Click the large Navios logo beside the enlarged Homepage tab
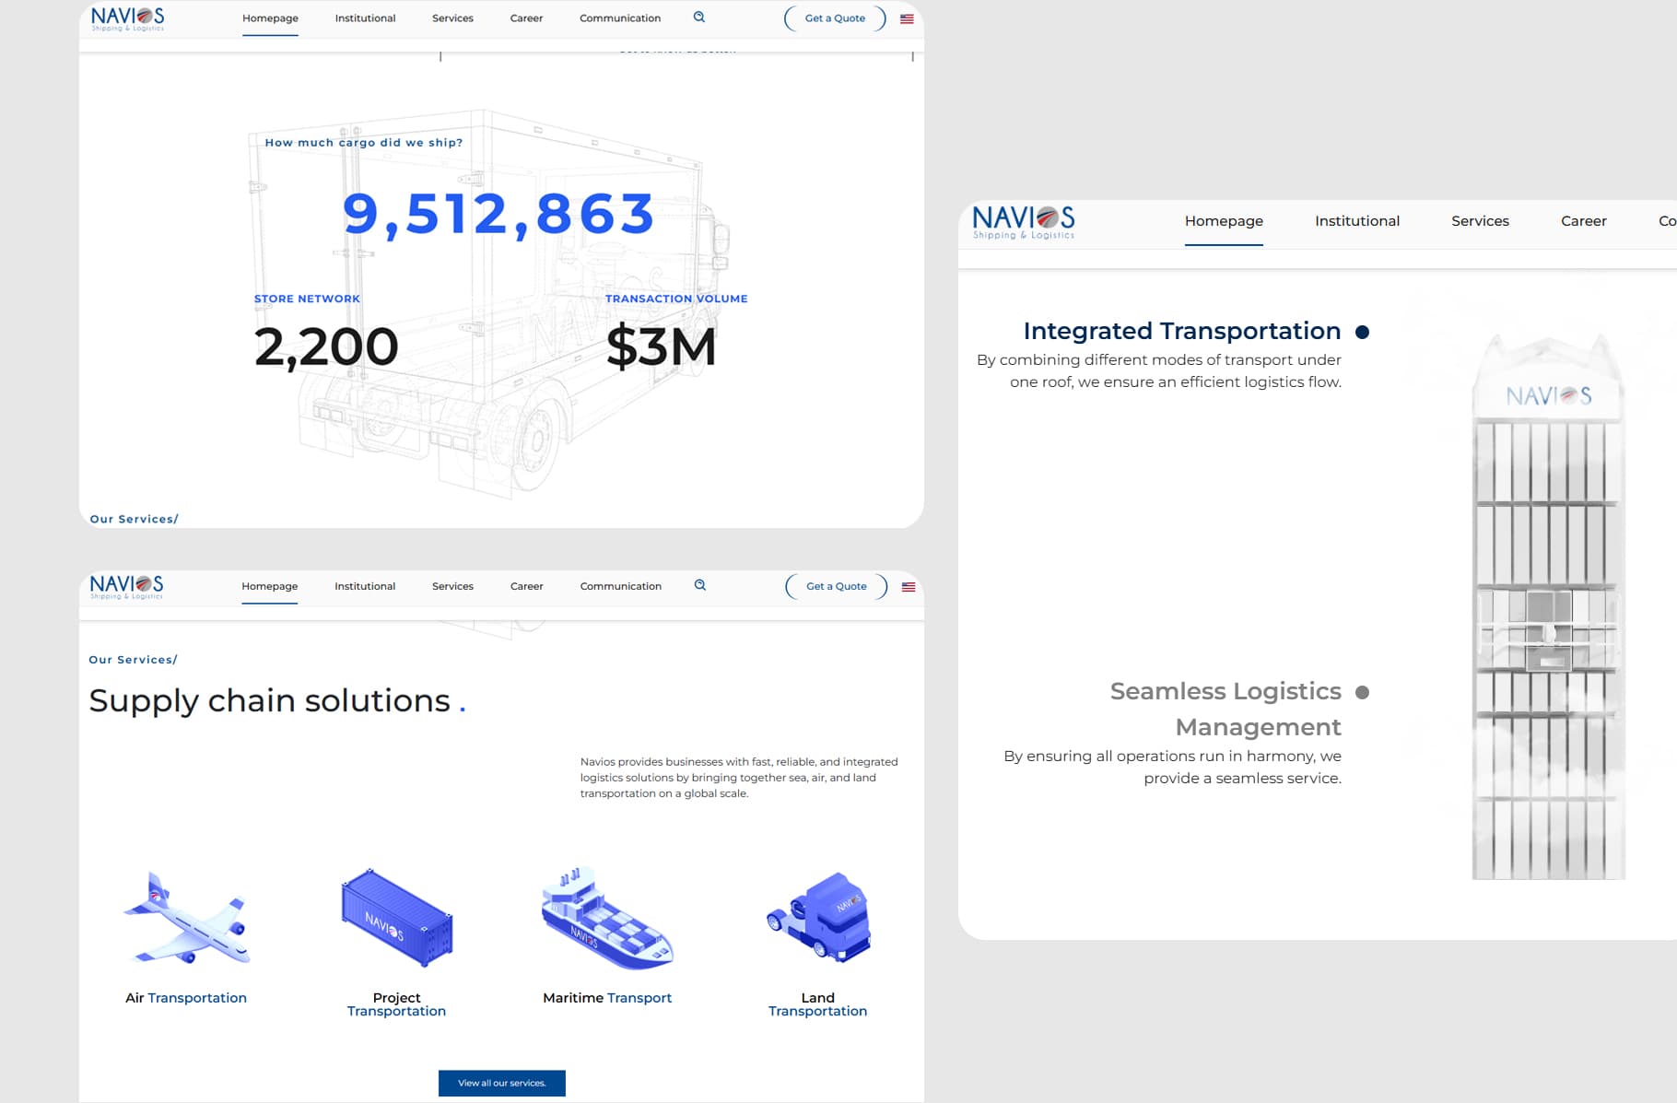The width and height of the screenshot is (1677, 1103). 1023,222
